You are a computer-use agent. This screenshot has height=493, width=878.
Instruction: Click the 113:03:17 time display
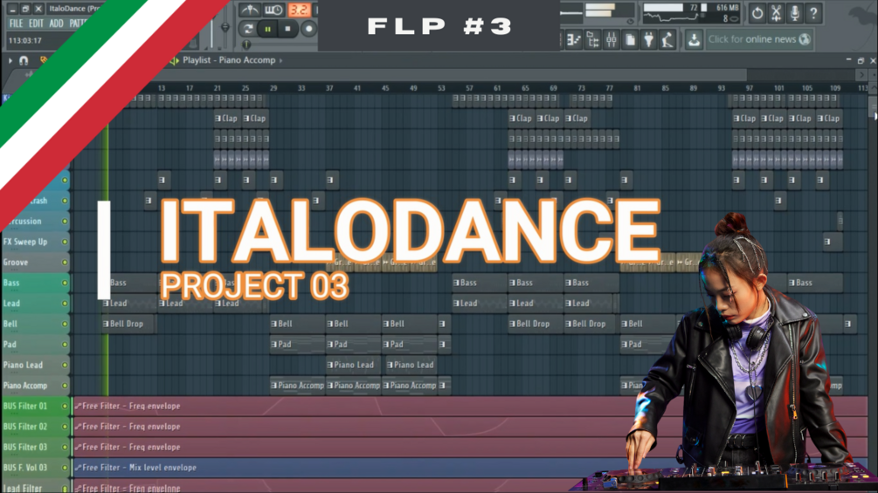(x=24, y=40)
